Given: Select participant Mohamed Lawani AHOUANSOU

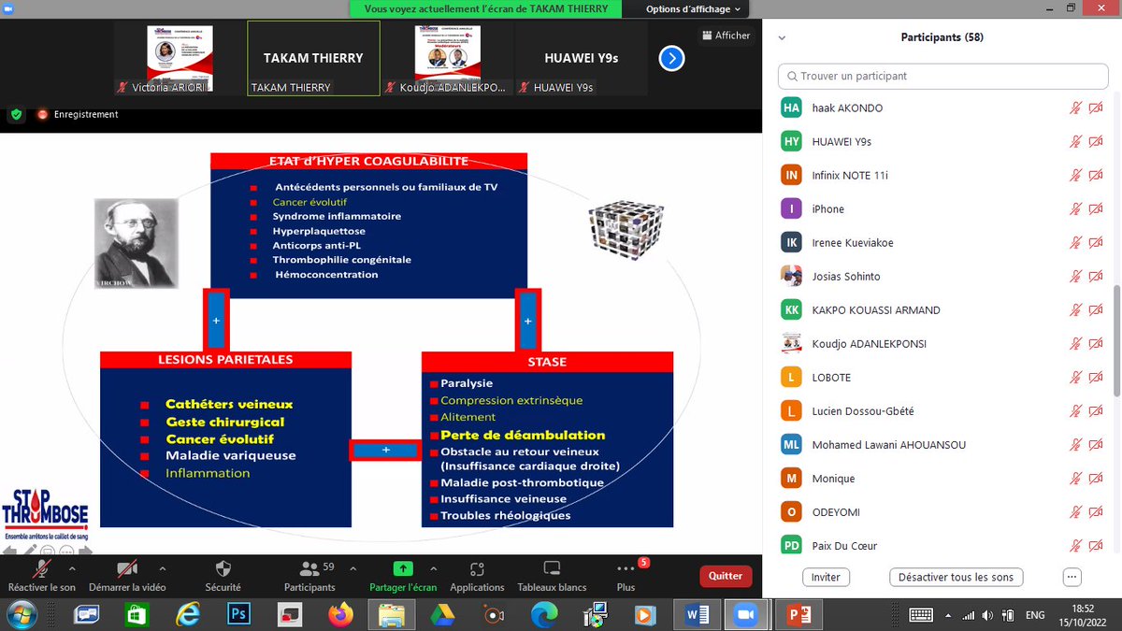Looking at the screenshot, I should tap(943, 445).
